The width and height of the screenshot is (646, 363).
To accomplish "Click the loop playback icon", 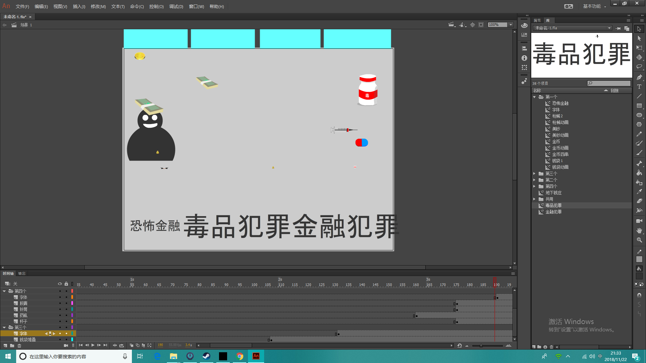I will pyautogui.click(x=121, y=346).
